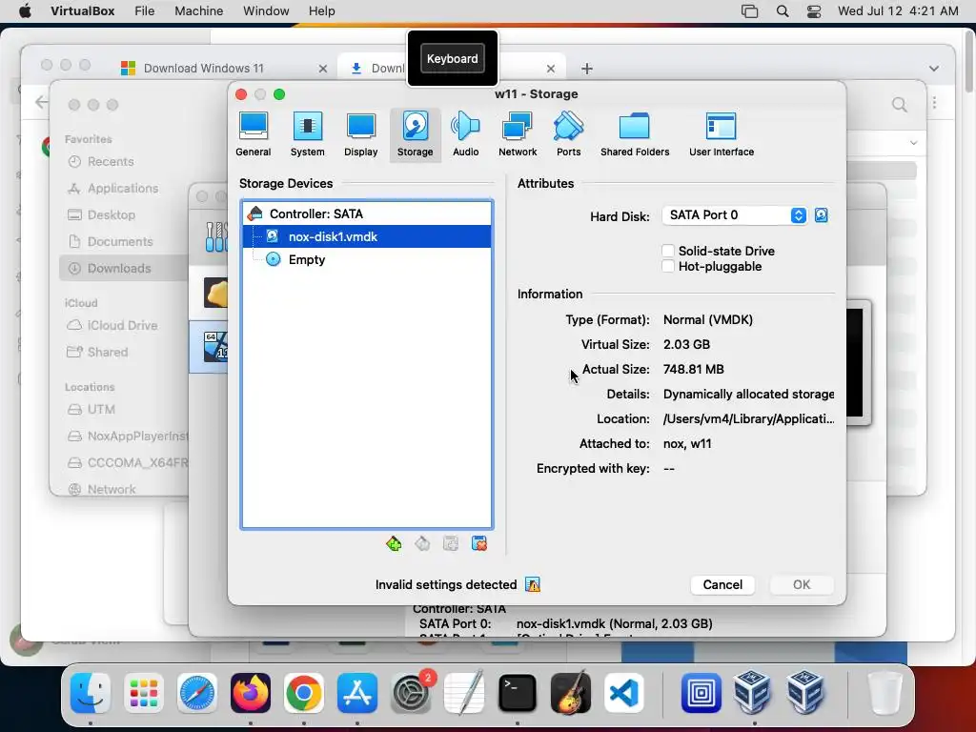Open Spotlight search in the menu bar

(783, 11)
